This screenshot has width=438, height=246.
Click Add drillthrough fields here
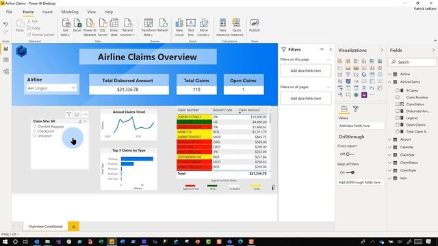pyautogui.click(x=360, y=182)
